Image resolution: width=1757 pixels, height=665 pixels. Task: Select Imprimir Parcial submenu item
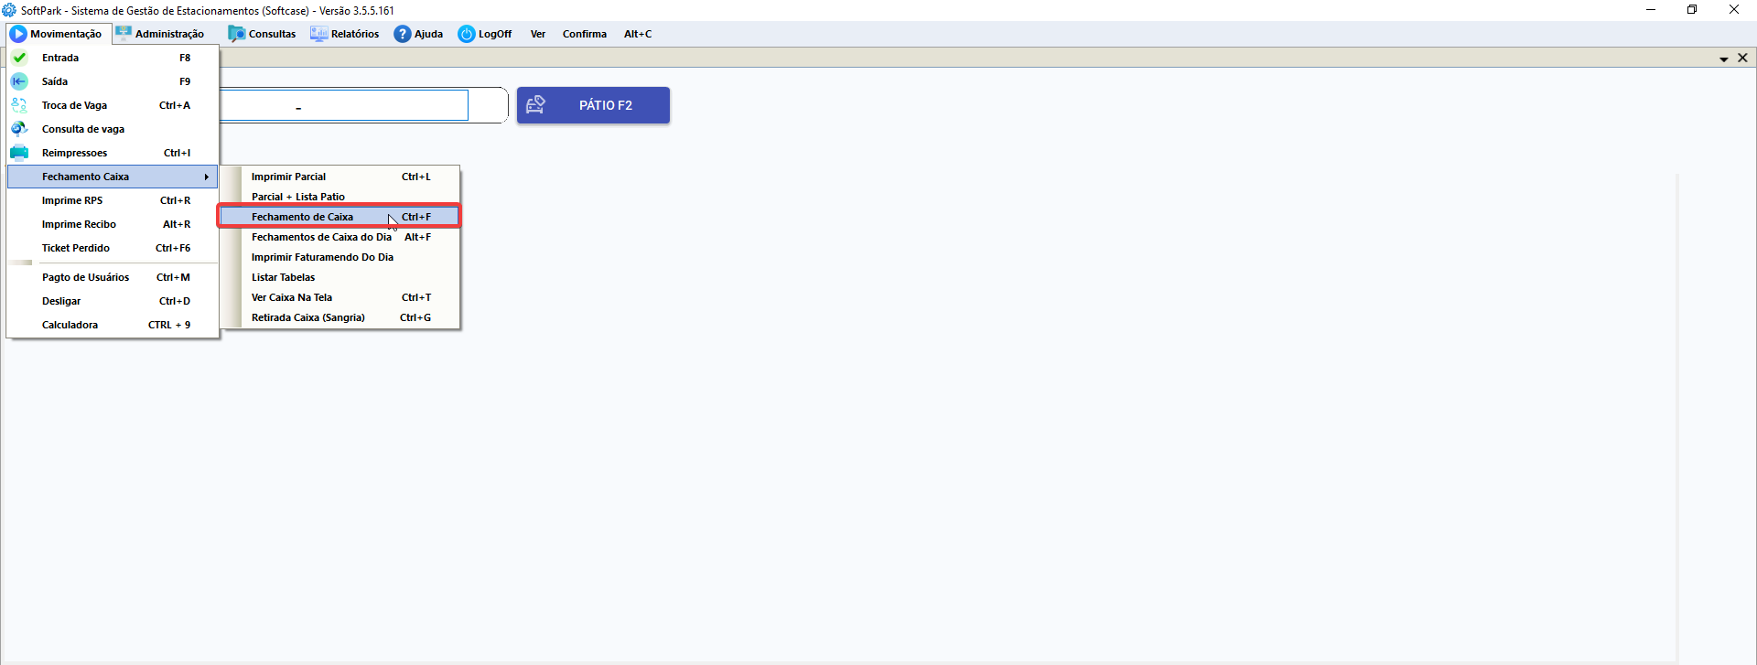(340, 177)
